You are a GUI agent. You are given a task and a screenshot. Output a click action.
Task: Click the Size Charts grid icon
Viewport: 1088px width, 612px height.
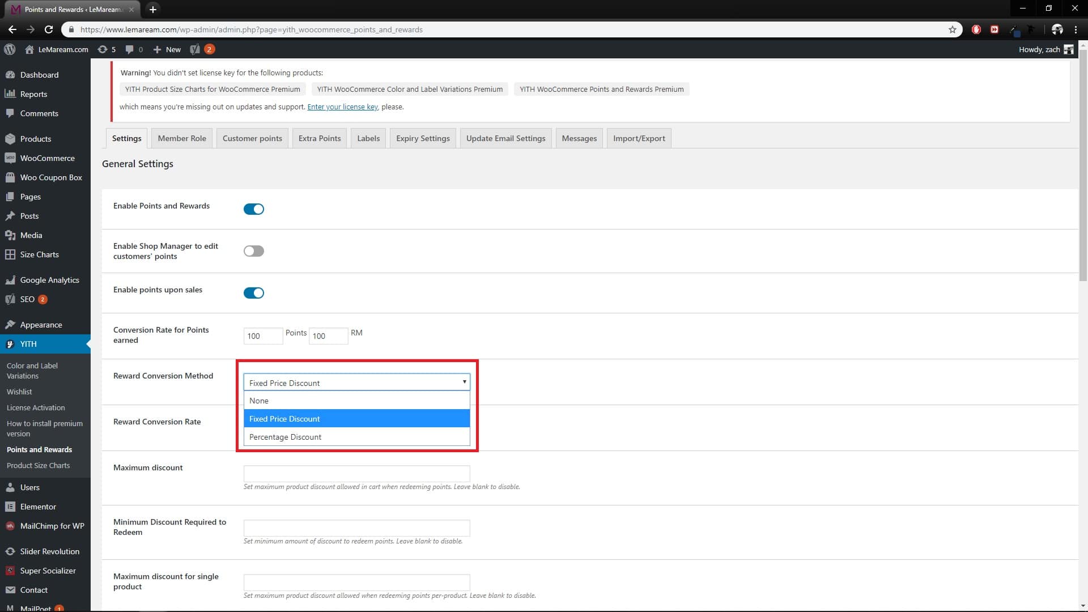coord(10,254)
